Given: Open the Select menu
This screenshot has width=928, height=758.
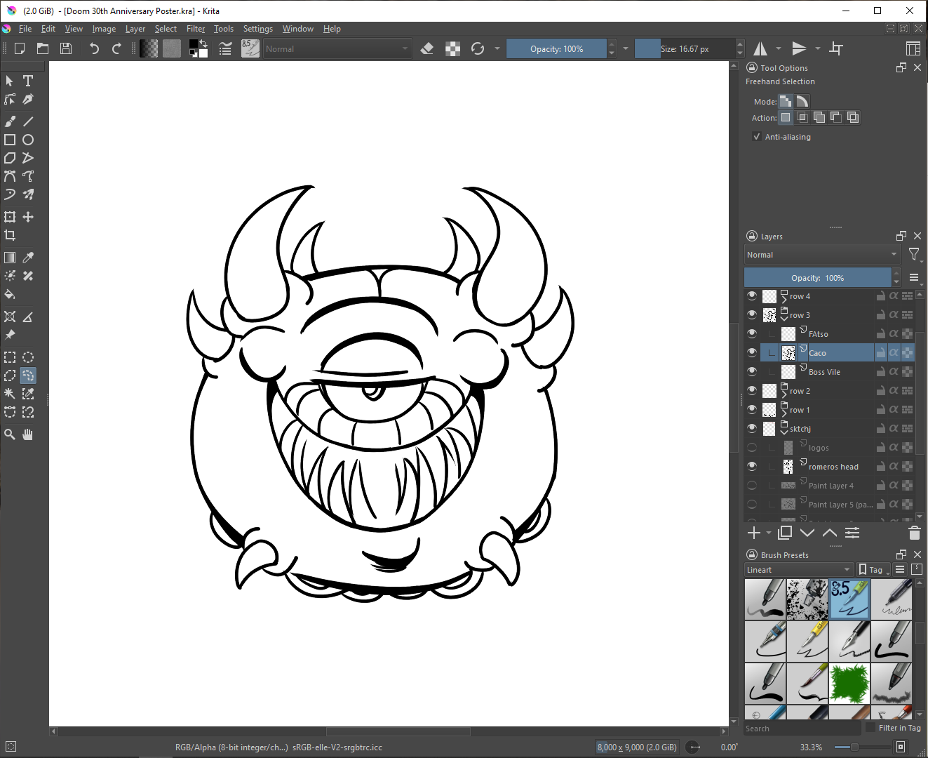Looking at the screenshot, I should (x=166, y=29).
